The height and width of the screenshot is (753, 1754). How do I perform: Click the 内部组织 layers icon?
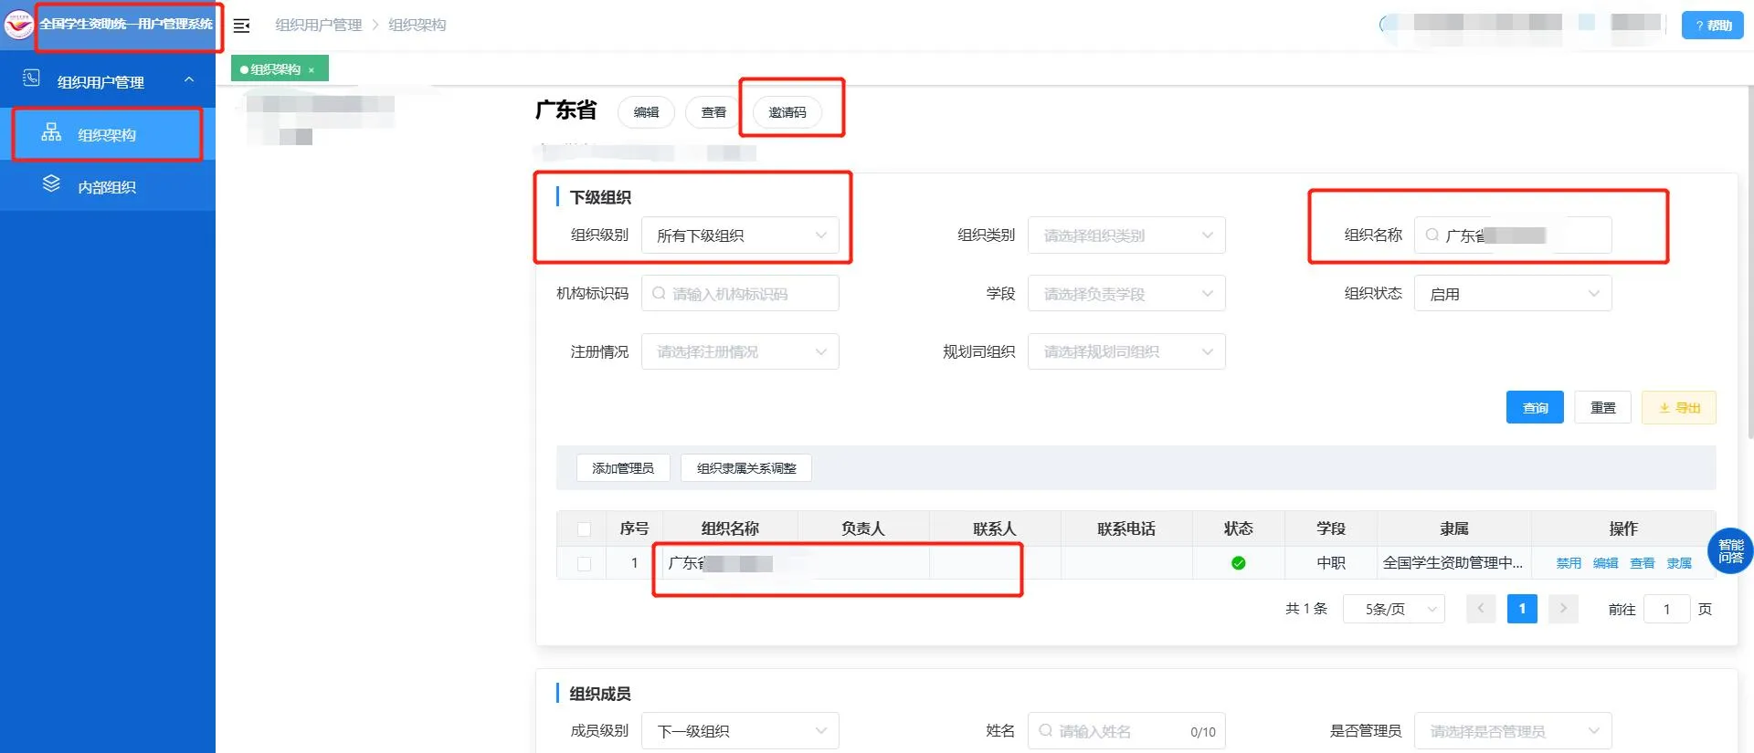[x=51, y=184]
